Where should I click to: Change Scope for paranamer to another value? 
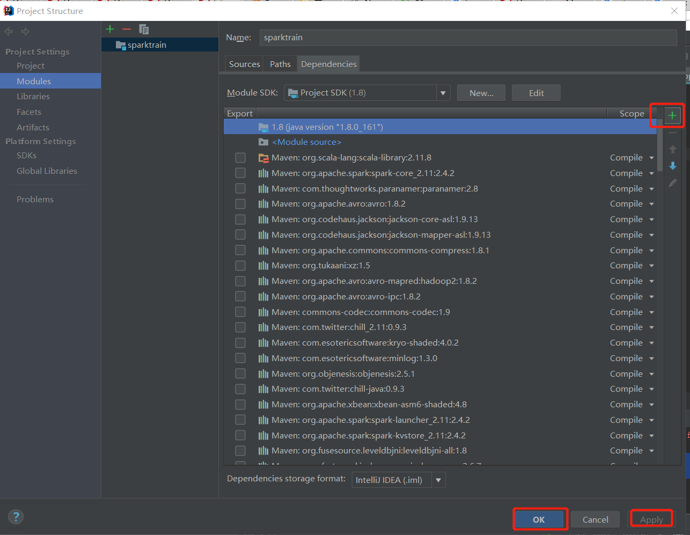click(x=651, y=188)
